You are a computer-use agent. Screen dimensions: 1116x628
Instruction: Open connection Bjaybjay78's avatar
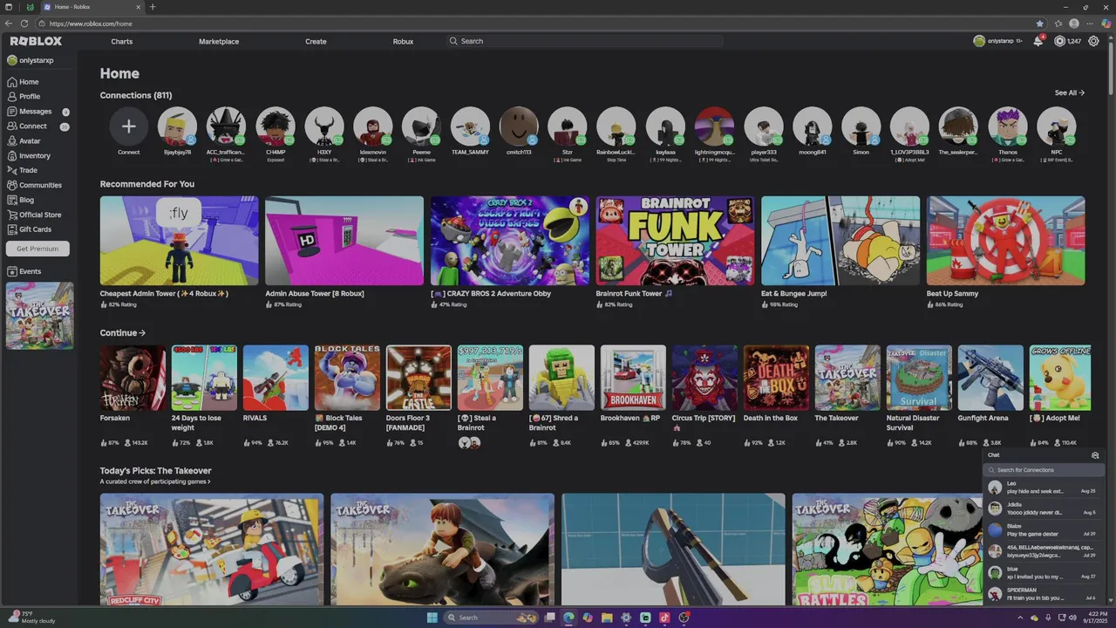pyautogui.click(x=177, y=126)
